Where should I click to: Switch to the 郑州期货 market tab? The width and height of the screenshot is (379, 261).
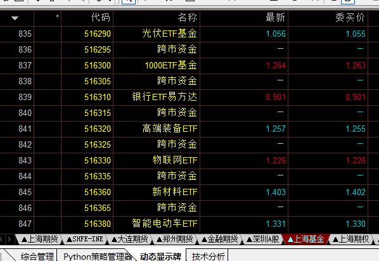coord(175,239)
